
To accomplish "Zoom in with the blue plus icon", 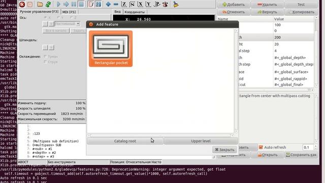I will tap(108, 5).
